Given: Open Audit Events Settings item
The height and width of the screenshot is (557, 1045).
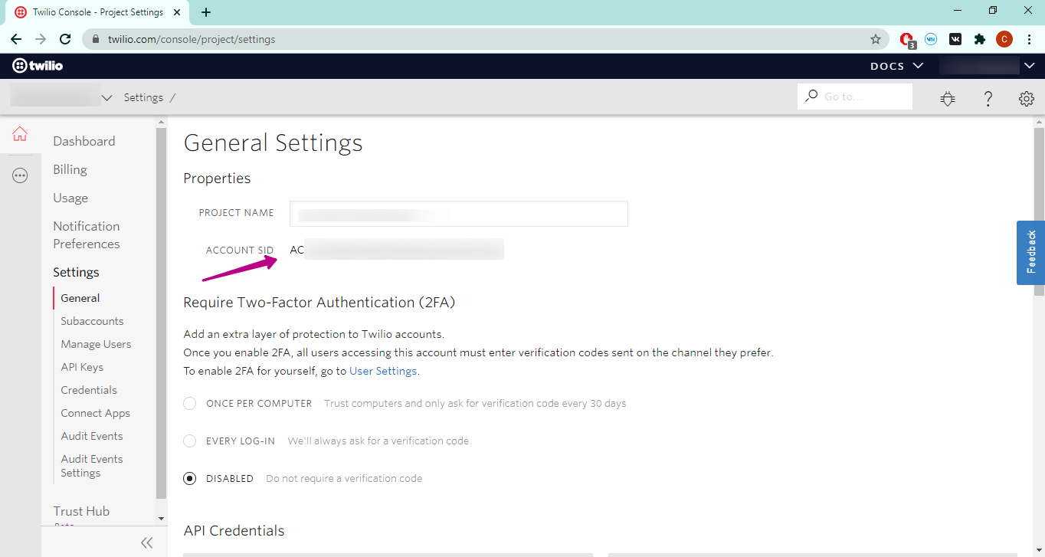Looking at the screenshot, I should tap(92, 466).
